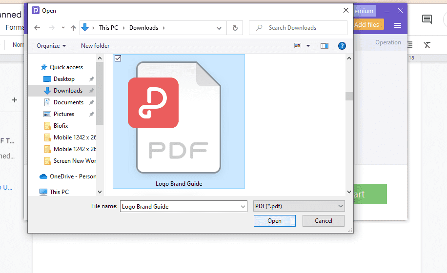This screenshot has height=273, width=447.
Task: Click the comment icon in background document
Action: tap(427, 19)
